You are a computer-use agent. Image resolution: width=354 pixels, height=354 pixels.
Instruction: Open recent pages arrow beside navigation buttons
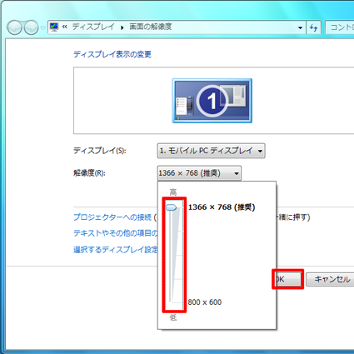pos(42,27)
